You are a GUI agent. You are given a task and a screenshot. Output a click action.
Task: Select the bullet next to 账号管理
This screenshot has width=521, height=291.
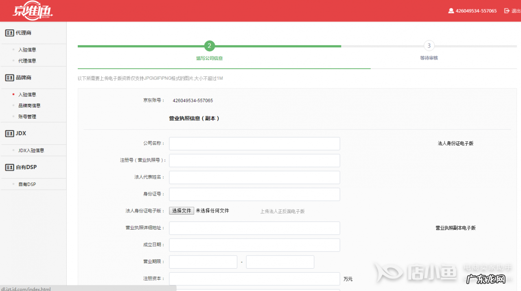(13, 116)
